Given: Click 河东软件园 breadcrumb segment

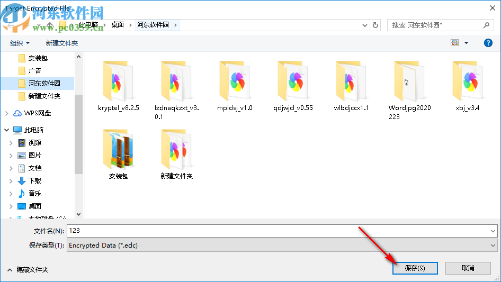Looking at the screenshot, I should pos(153,25).
